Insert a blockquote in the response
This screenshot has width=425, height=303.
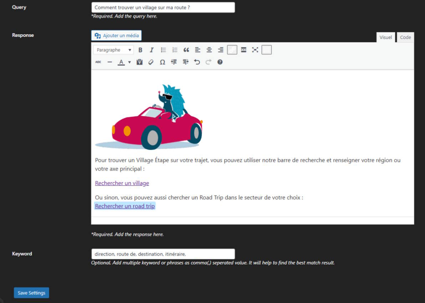coord(186,50)
